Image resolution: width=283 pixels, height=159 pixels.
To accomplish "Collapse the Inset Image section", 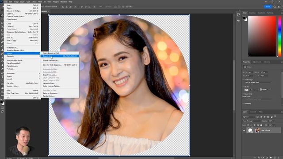I will pyautogui.click(x=243, y=79).
